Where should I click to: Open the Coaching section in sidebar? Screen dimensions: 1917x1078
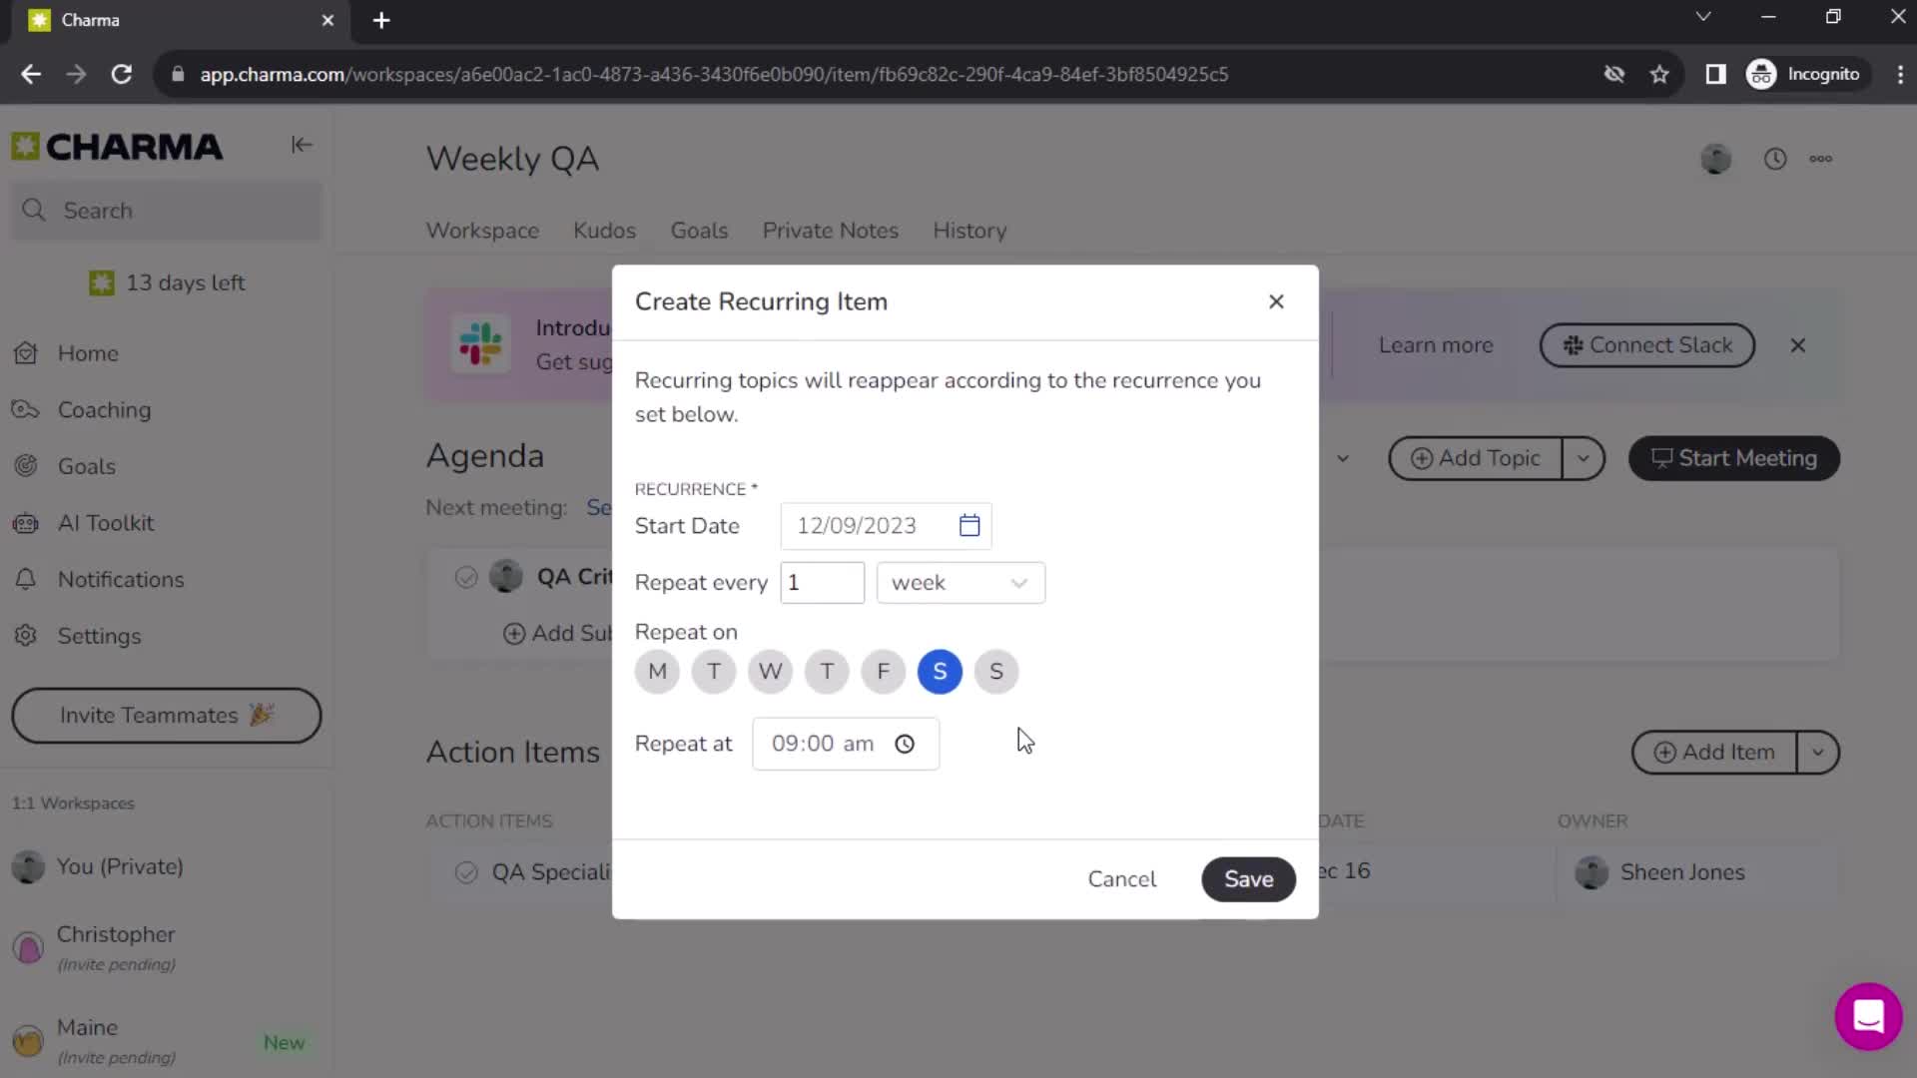(x=104, y=409)
